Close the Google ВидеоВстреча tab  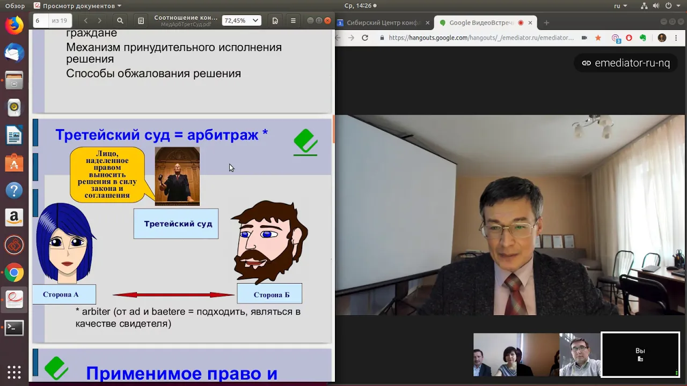530,23
